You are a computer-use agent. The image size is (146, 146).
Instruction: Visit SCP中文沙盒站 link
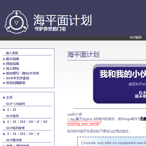pyautogui.click(x=18, y=78)
